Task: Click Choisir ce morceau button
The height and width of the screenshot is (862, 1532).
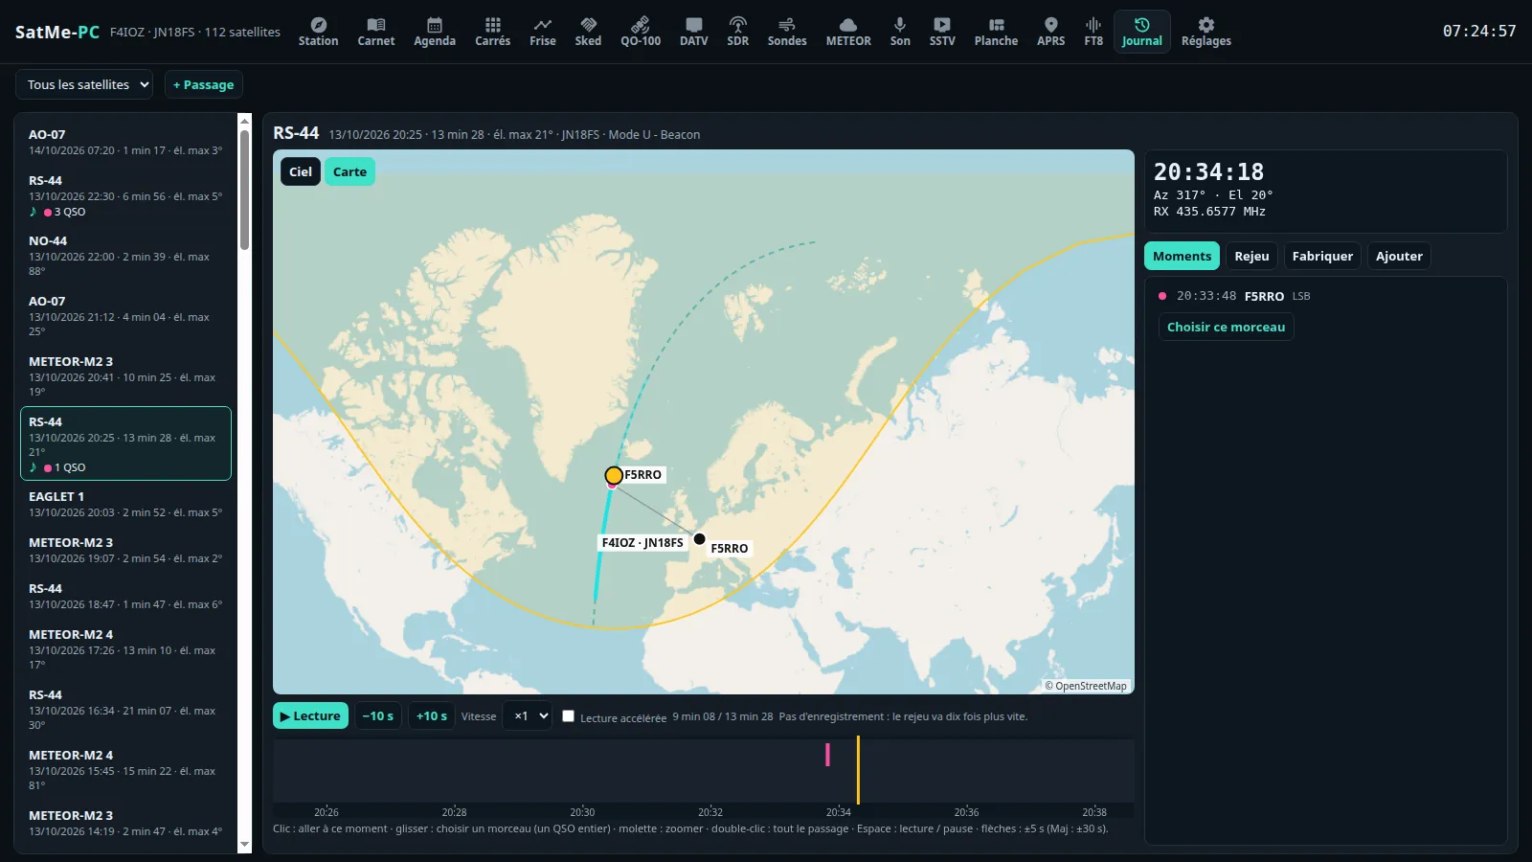Action: point(1226,327)
